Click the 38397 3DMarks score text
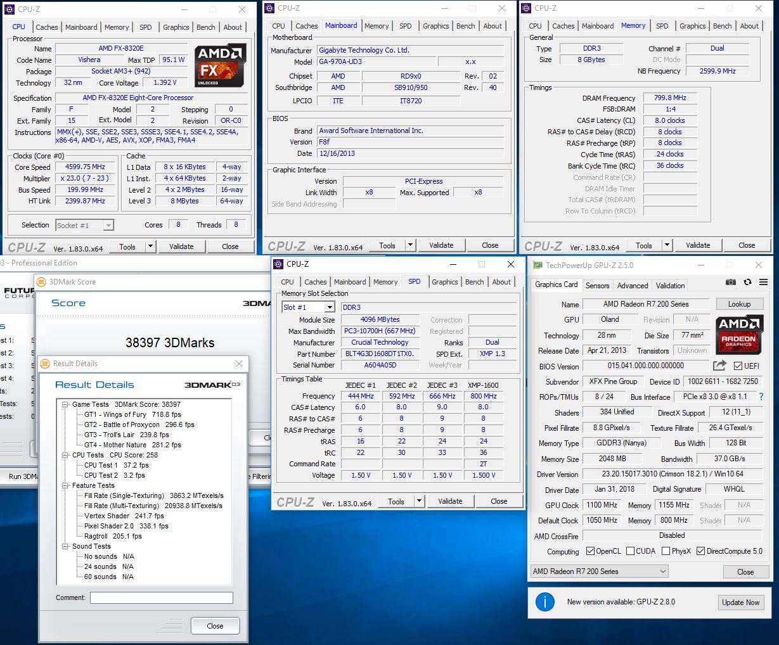This screenshot has width=779, height=645. point(170,343)
